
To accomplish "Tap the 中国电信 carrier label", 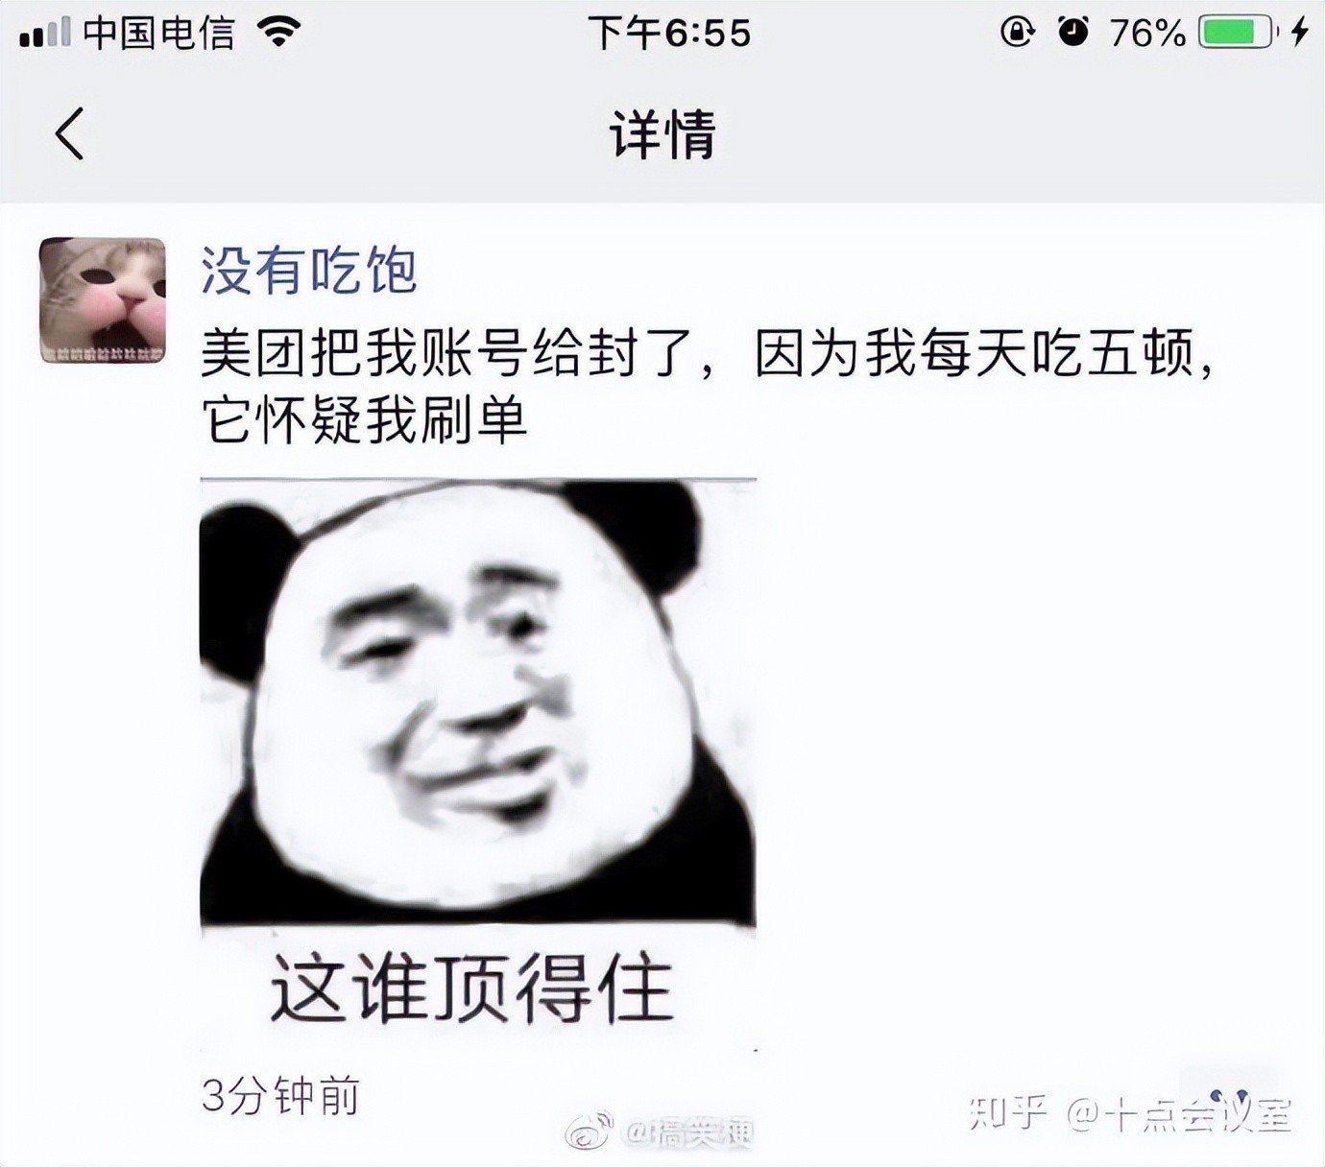I will pyautogui.click(x=158, y=33).
